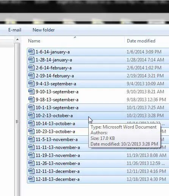Click the Word icon for 12-11-13-december-a
The width and height of the screenshot is (169, 196).
(31, 171)
